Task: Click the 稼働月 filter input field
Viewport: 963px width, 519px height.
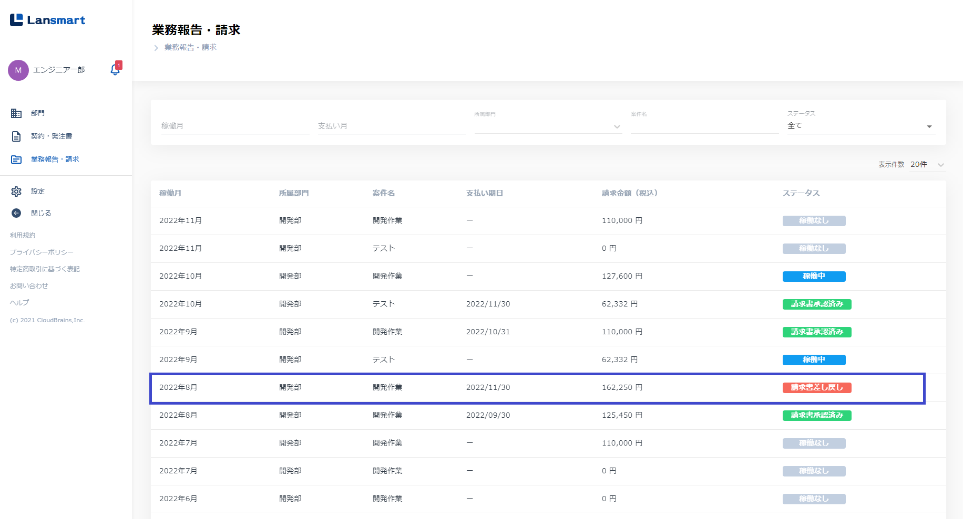Action: click(235, 126)
